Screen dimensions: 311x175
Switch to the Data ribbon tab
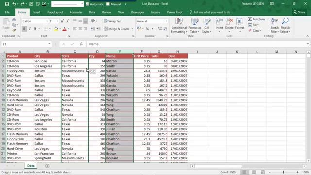[x=92, y=12]
